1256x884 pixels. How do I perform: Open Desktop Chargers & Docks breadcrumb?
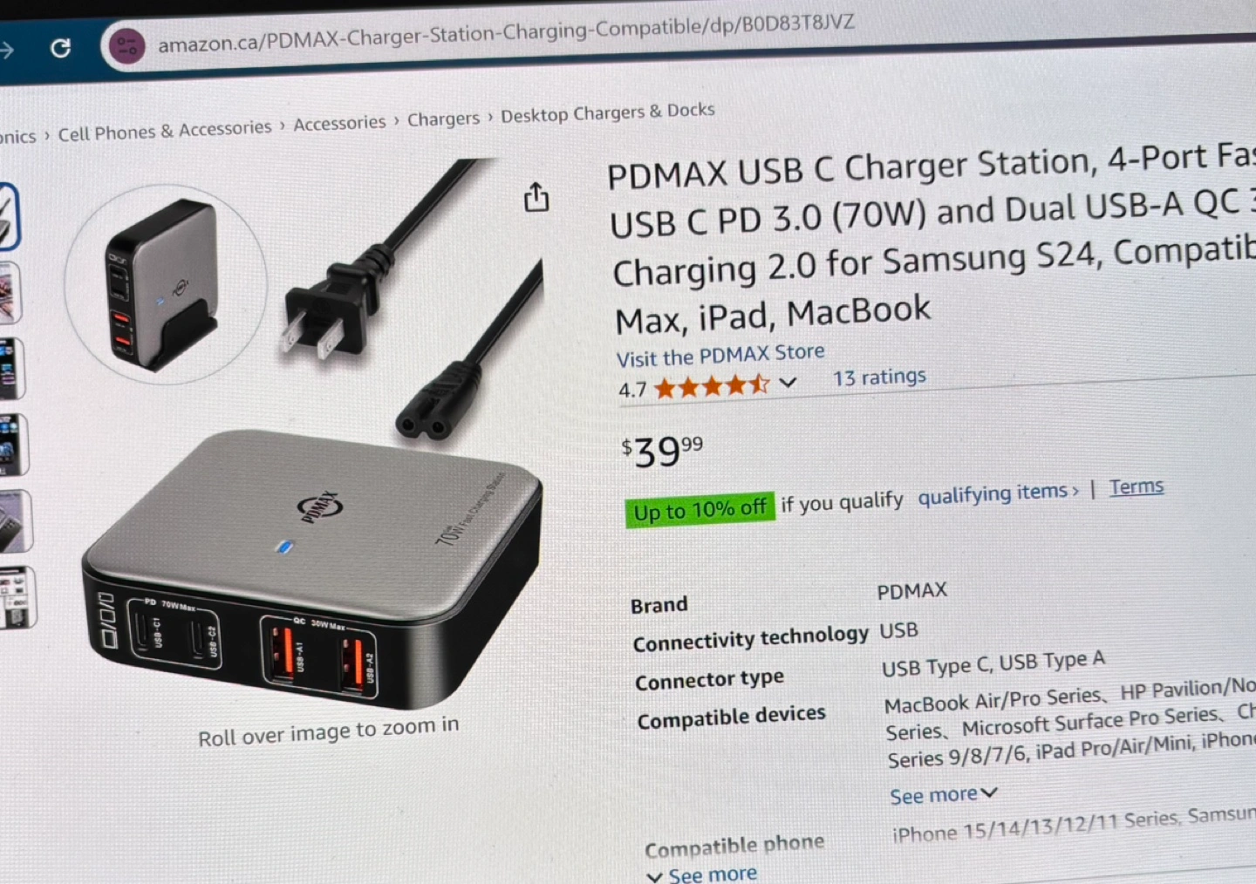coord(608,112)
